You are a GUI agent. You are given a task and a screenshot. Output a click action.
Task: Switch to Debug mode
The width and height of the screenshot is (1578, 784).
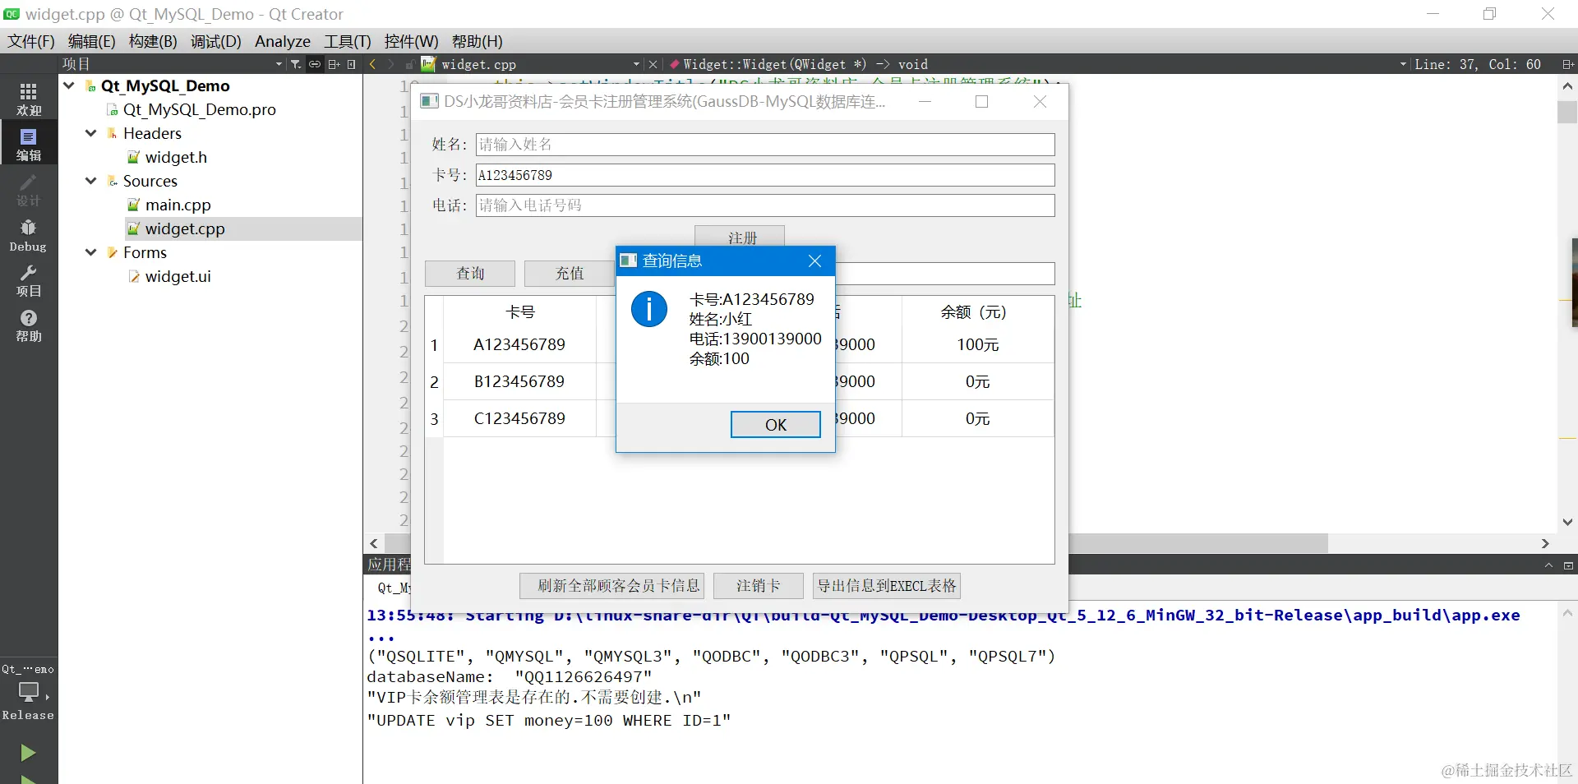tap(29, 235)
